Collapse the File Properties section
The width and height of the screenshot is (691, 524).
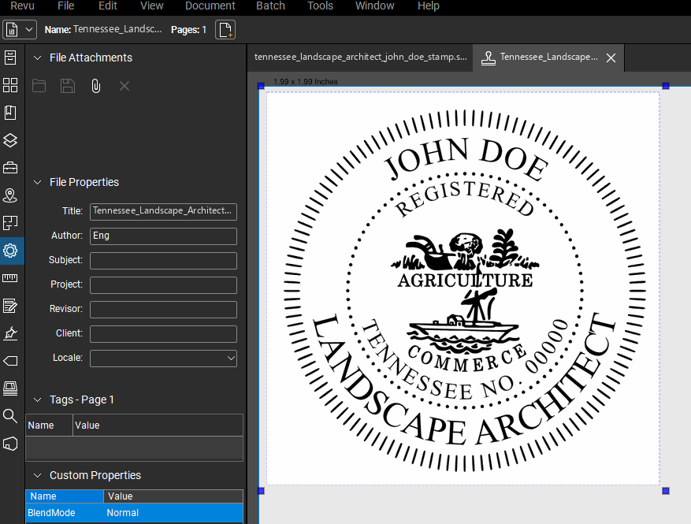point(38,182)
